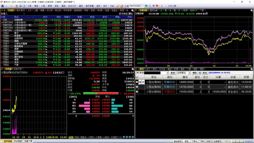Click the pointer cursor icon in the toolbar
Image resolution: width=254 pixels, height=143 pixels.
click(x=162, y=6)
